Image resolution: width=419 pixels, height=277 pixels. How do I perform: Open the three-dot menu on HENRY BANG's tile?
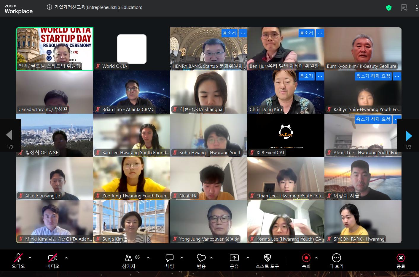[243, 33]
